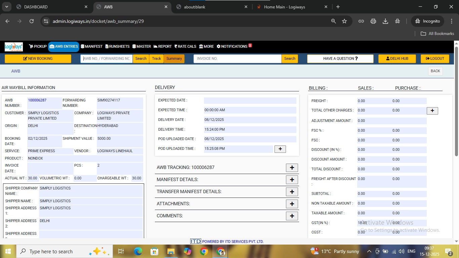Expand the Comments section
This screenshot has width=459, height=258.
[292, 216]
